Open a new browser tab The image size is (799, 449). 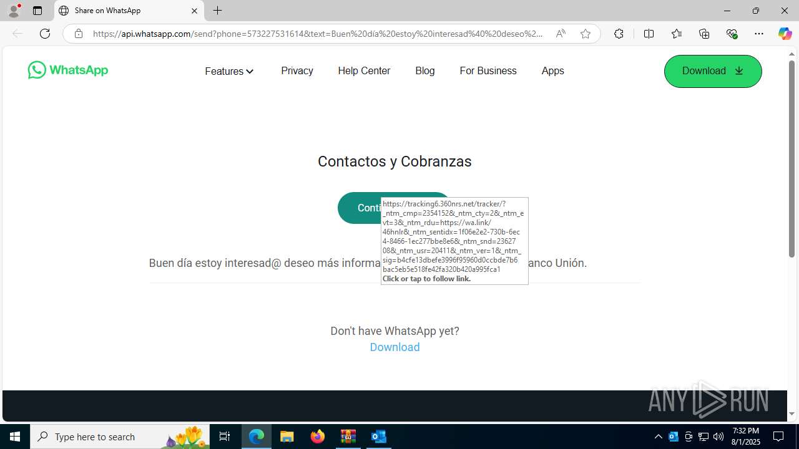[x=217, y=11]
